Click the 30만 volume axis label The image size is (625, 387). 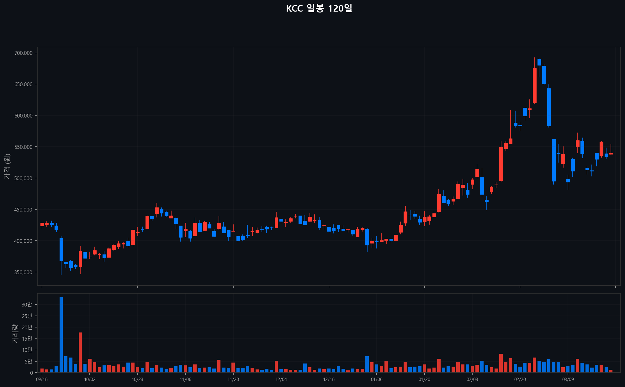point(27,305)
